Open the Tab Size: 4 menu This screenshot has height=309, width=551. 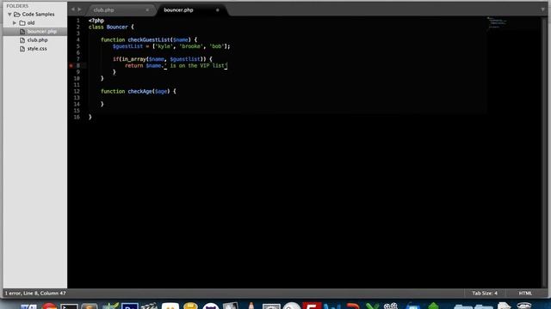tap(485, 293)
